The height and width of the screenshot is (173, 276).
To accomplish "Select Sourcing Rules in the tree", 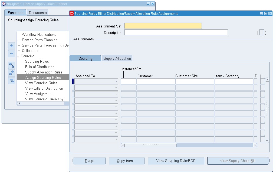I will [x=37, y=61].
